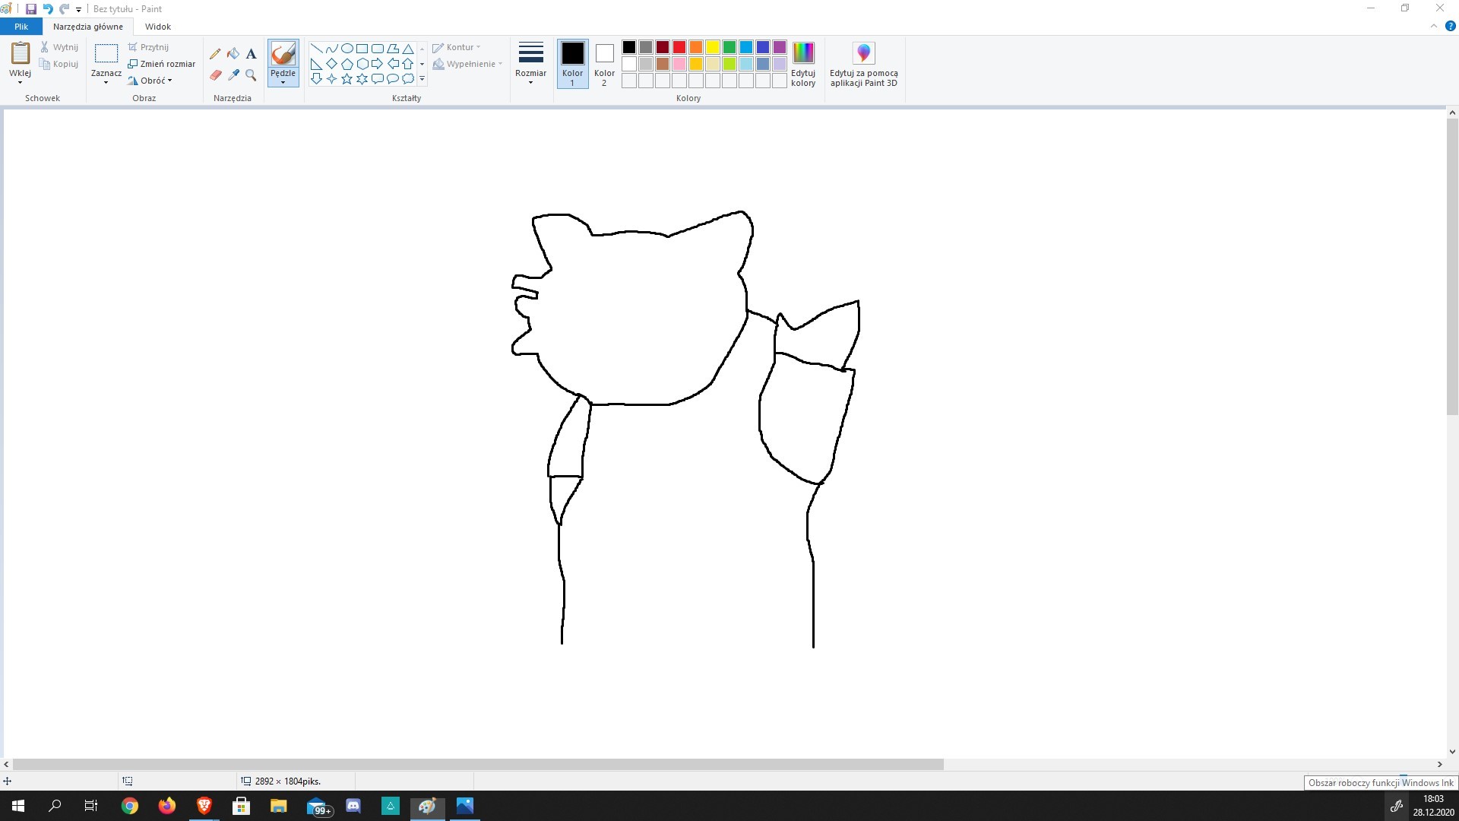The image size is (1459, 821).
Task: Click the Save icon in title bar
Action: click(31, 9)
